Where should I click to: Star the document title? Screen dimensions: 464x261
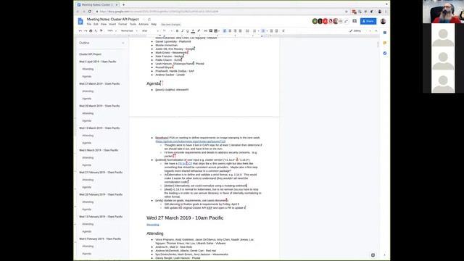pyautogui.click(x=144, y=20)
